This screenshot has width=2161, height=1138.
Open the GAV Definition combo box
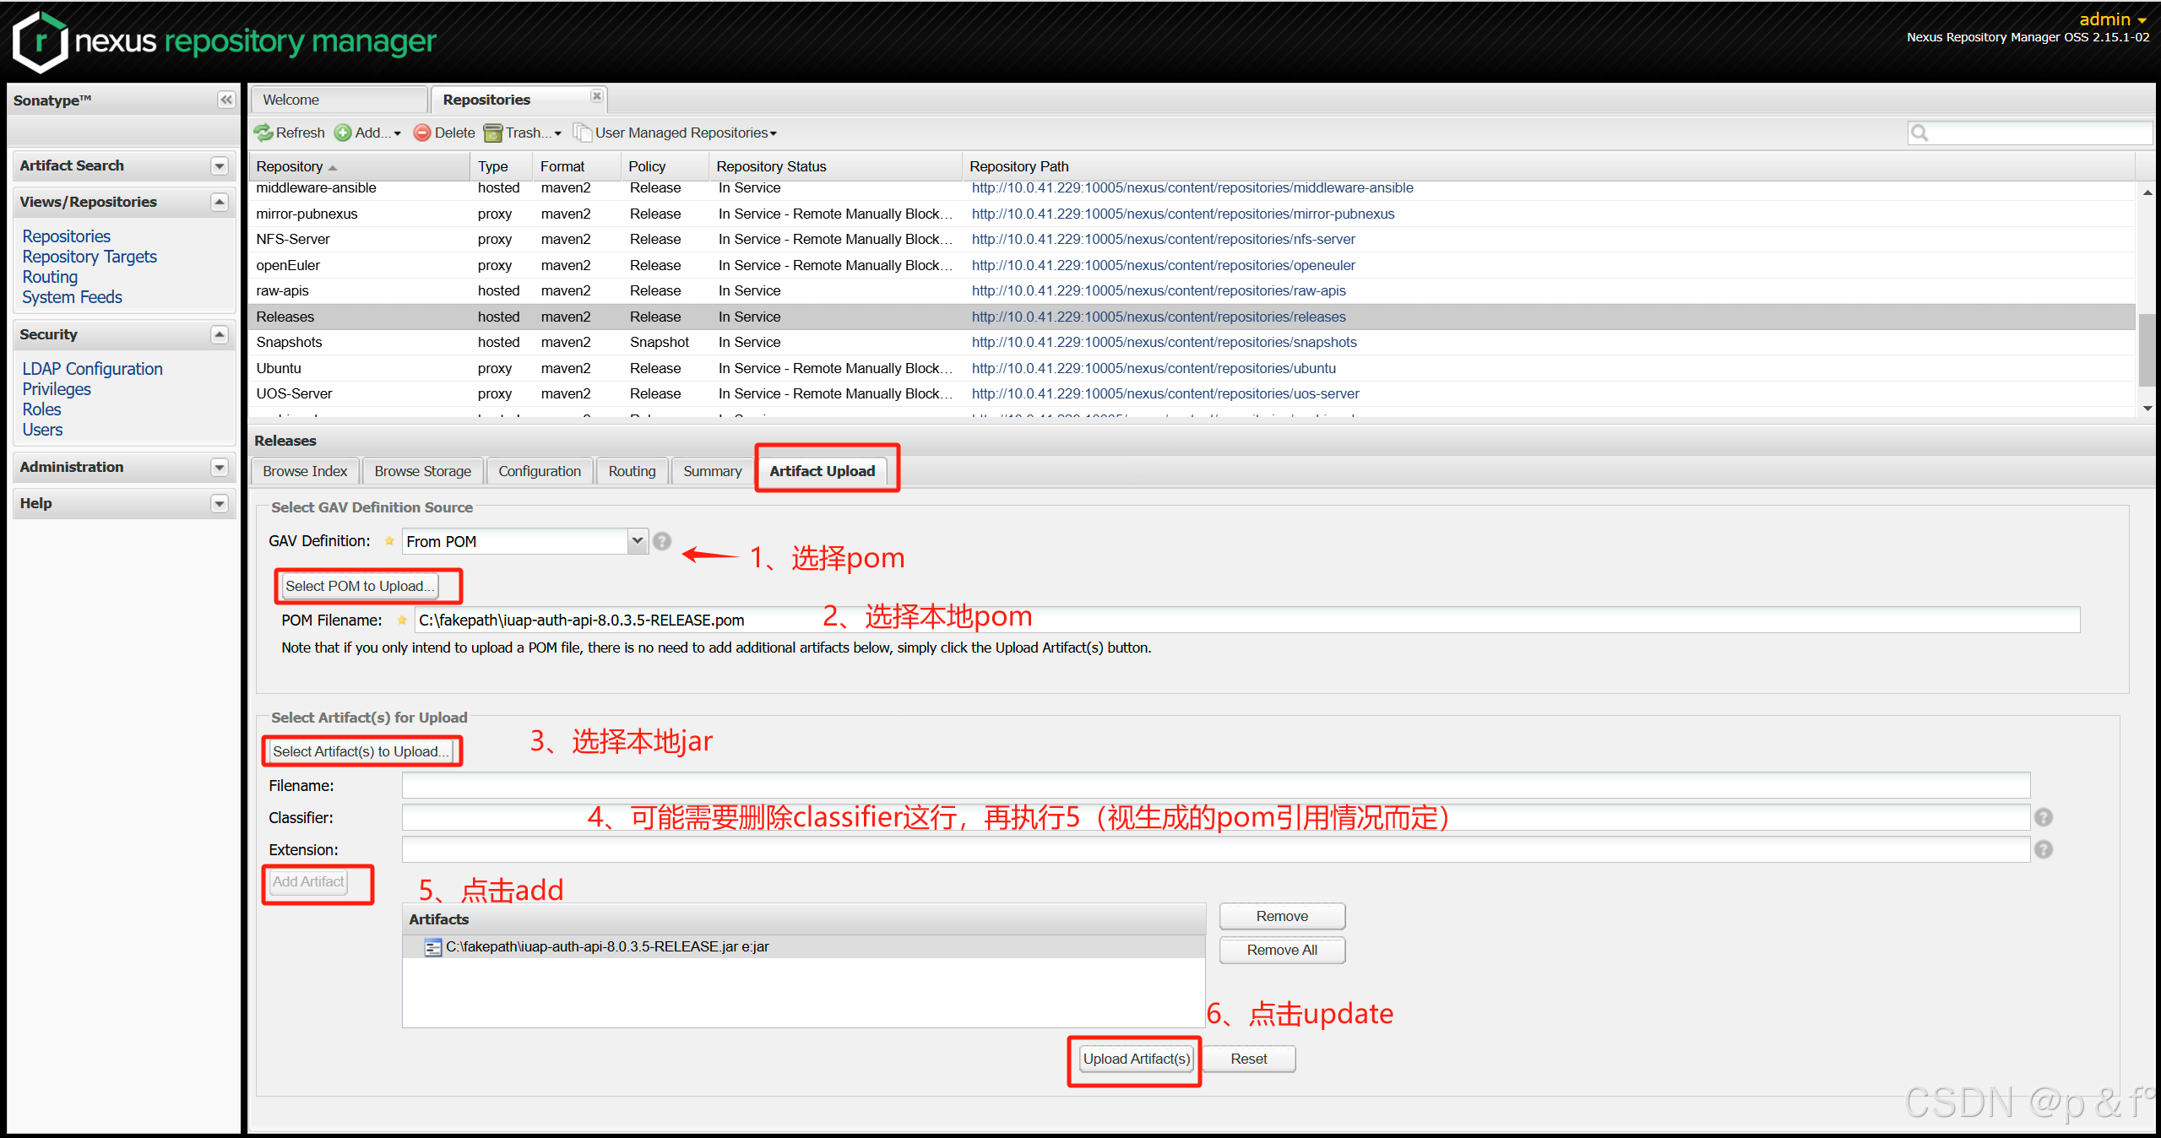point(638,541)
